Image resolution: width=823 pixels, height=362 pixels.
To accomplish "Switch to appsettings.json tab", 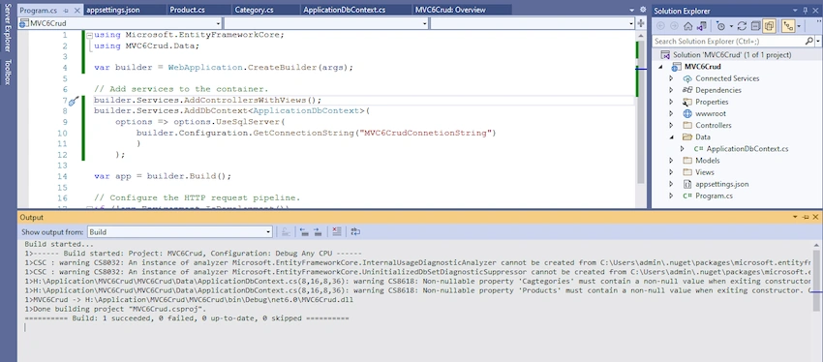I will tap(113, 10).
